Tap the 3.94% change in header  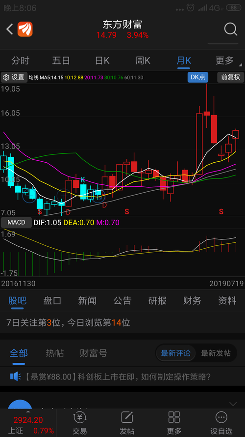[x=138, y=35]
